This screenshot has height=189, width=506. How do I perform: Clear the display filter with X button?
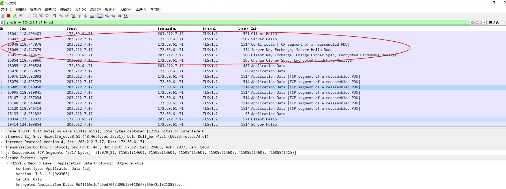click(x=473, y=22)
